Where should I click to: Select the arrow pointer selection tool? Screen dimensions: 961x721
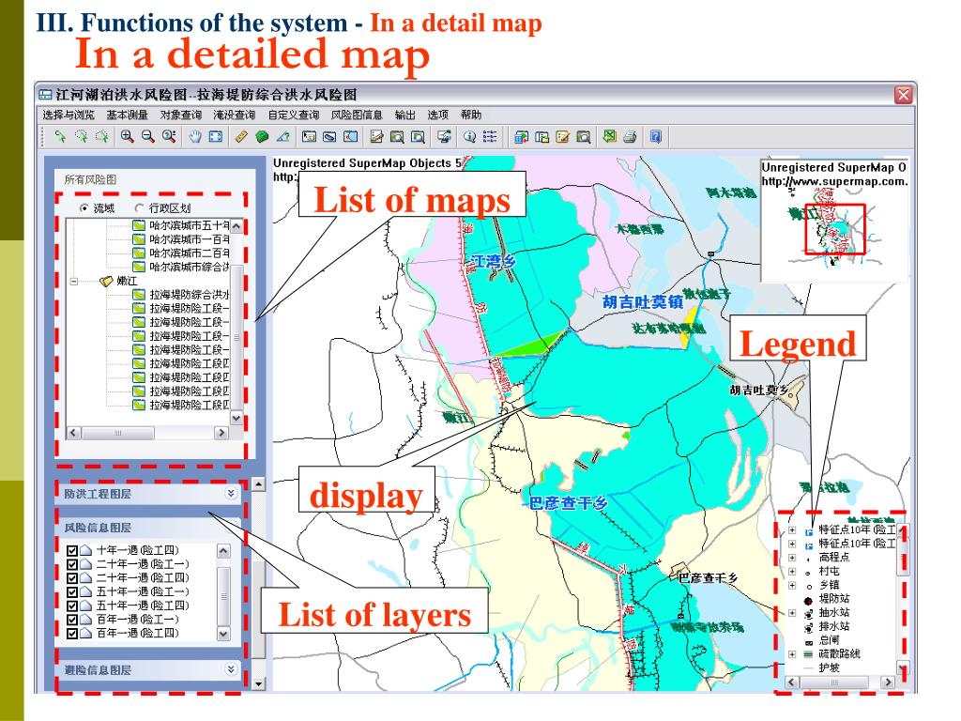[x=60, y=136]
